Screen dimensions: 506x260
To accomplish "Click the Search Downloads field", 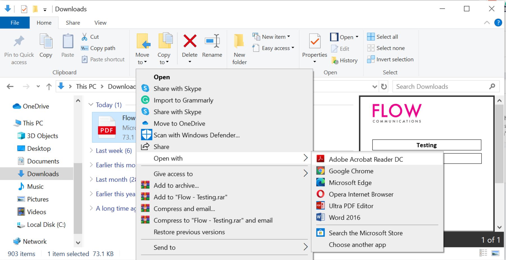I will pyautogui.click(x=446, y=86).
